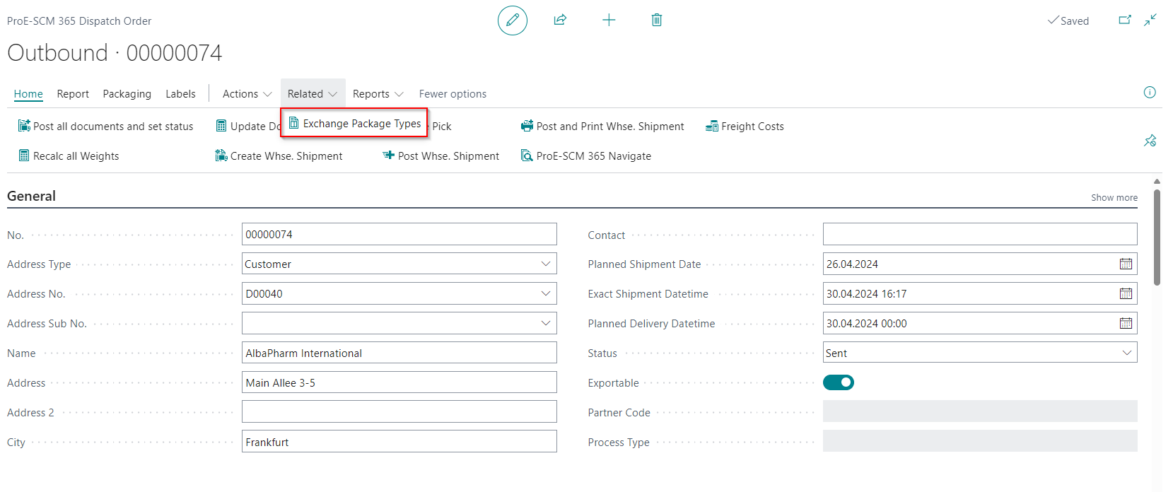The width and height of the screenshot is (1173, 492).
Task: Run Post all documents and set status
Action: [105, 127]
